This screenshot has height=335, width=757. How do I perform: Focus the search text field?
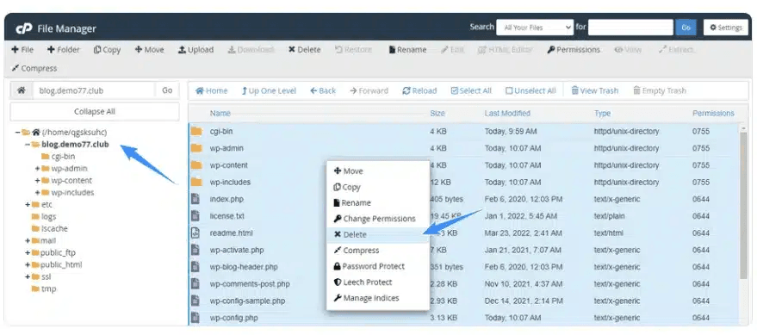point(630,28)
